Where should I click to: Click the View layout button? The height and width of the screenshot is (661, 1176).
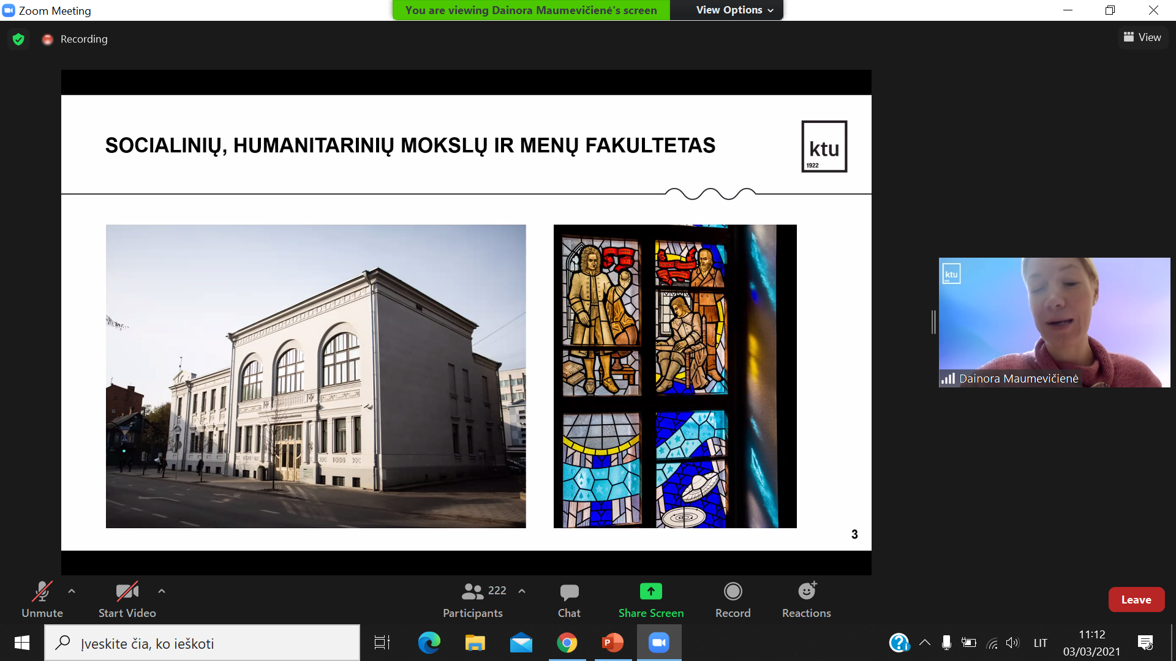(1142, 37)
